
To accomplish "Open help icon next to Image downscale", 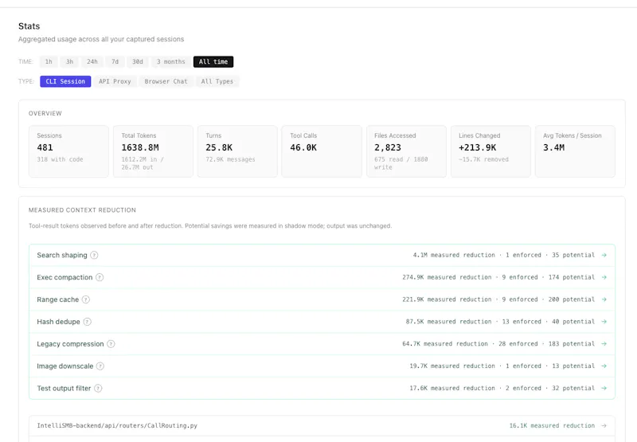I will click(100, 366).
